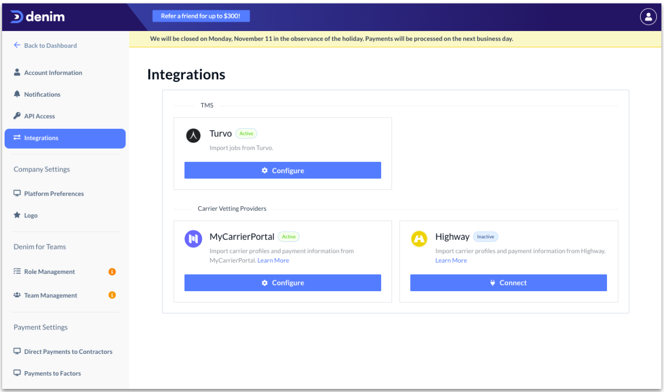The image size is (664, 392).
Task: Click the TMS section label
Action: click(207, 105)
